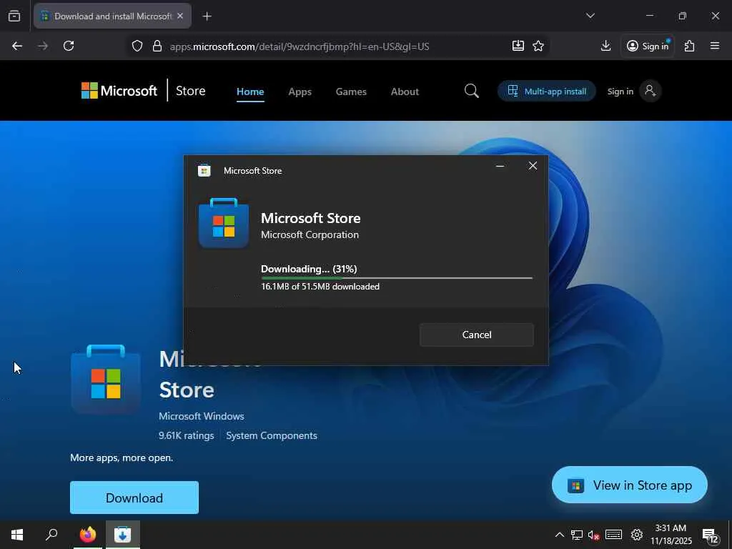732x549 pixels.
Task: Select the Apps nav tab
Action: 300,91
